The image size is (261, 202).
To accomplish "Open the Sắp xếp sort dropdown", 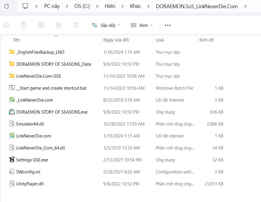I will pyautogui.click(x=106, y=25).
